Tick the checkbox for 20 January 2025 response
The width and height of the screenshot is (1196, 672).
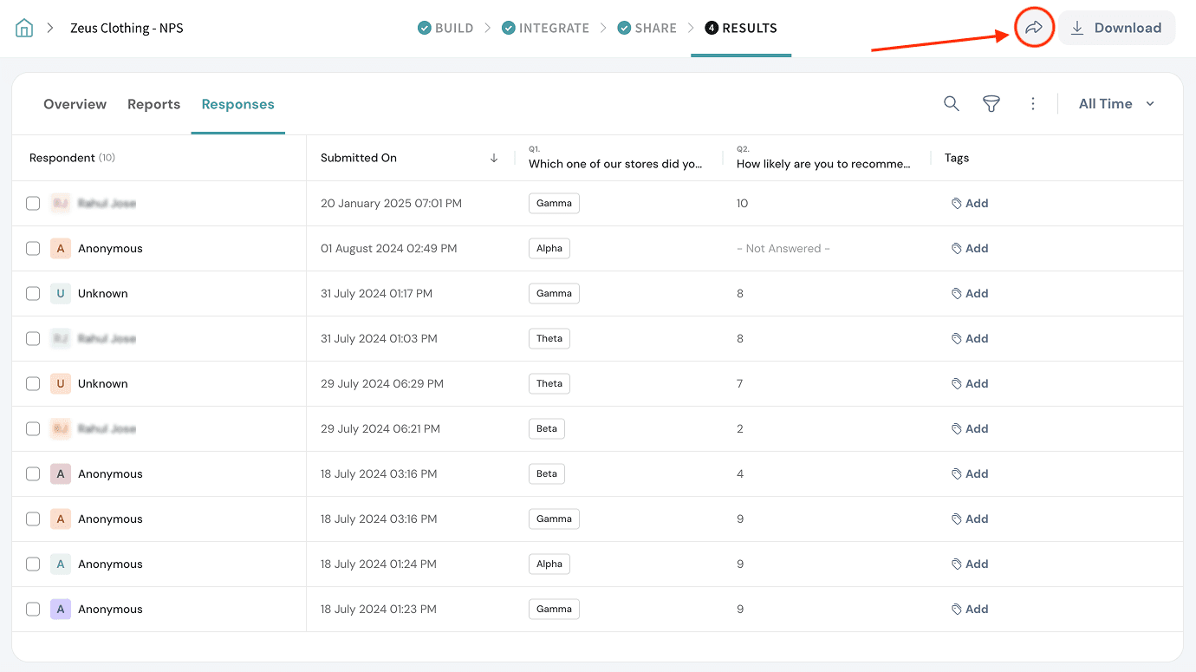pos(33,204)
